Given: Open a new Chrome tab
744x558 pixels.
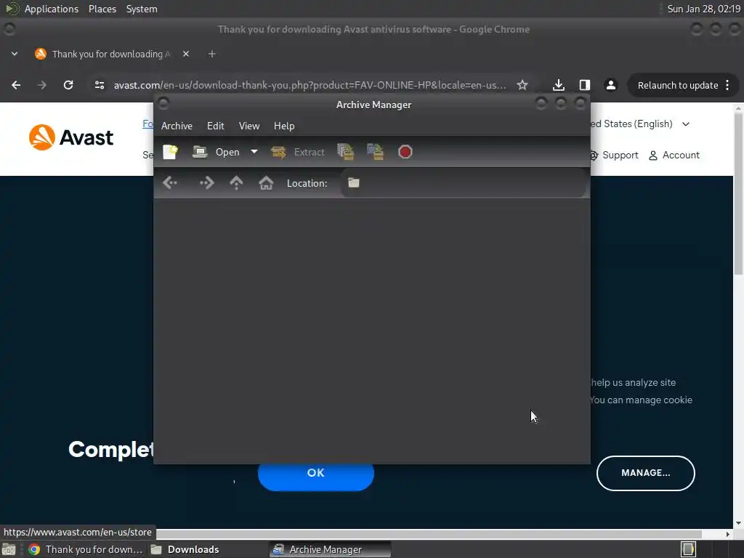Looking at the screenshot, I should 212,54.
